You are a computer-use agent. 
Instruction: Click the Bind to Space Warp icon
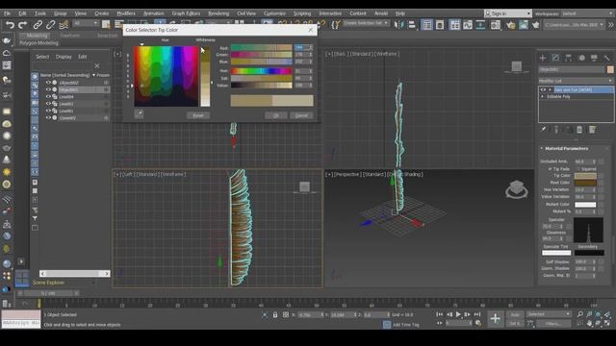click(64, 25)
